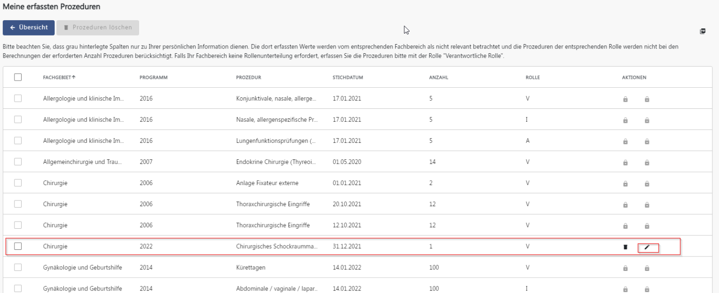Click right lock icon in Kürettagen row
This screenshot has width=719, height=293.
click(x=647, y=268)
